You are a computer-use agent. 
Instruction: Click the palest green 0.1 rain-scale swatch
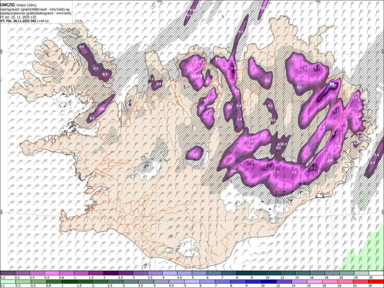click(8, 282)
